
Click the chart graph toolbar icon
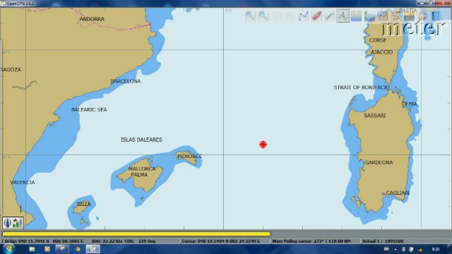(x=383, y=16)
